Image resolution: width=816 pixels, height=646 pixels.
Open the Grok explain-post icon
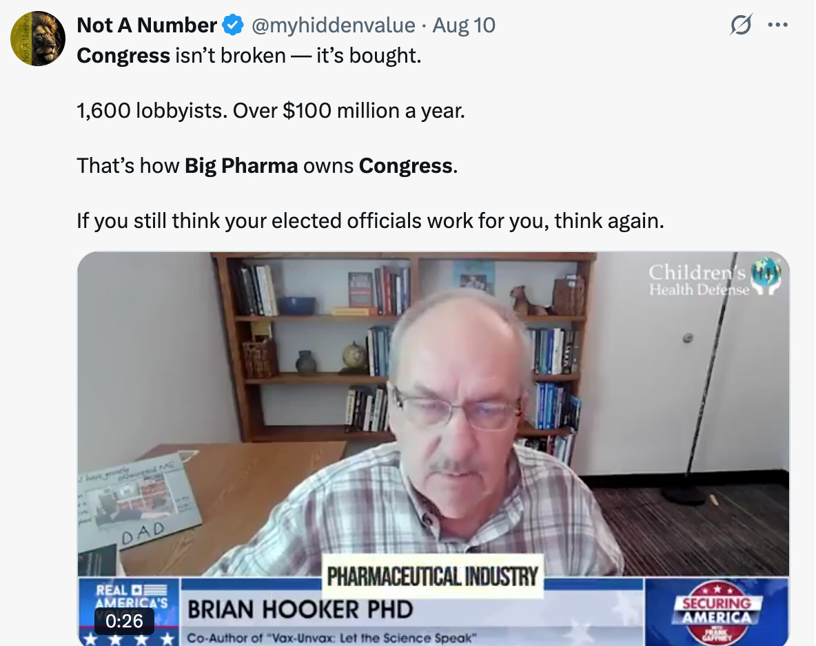point(741,24)
